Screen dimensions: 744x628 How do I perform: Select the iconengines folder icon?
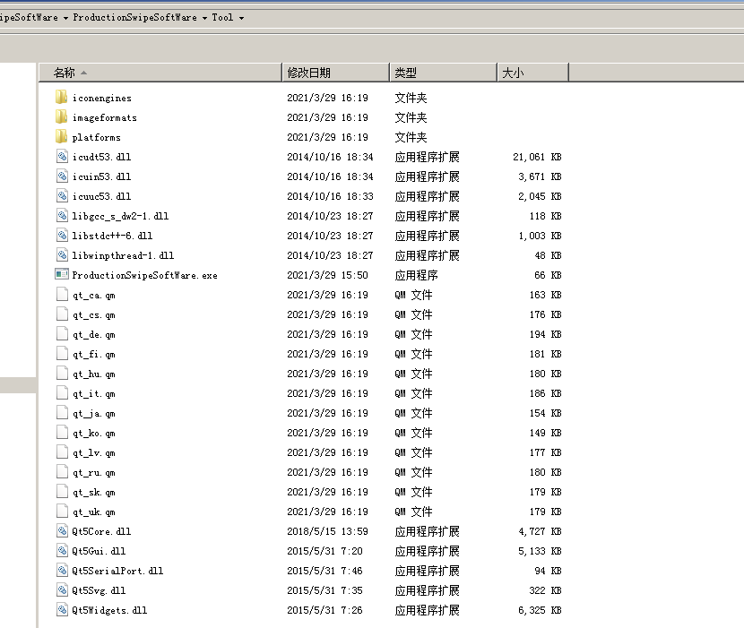tap(61, 98)
